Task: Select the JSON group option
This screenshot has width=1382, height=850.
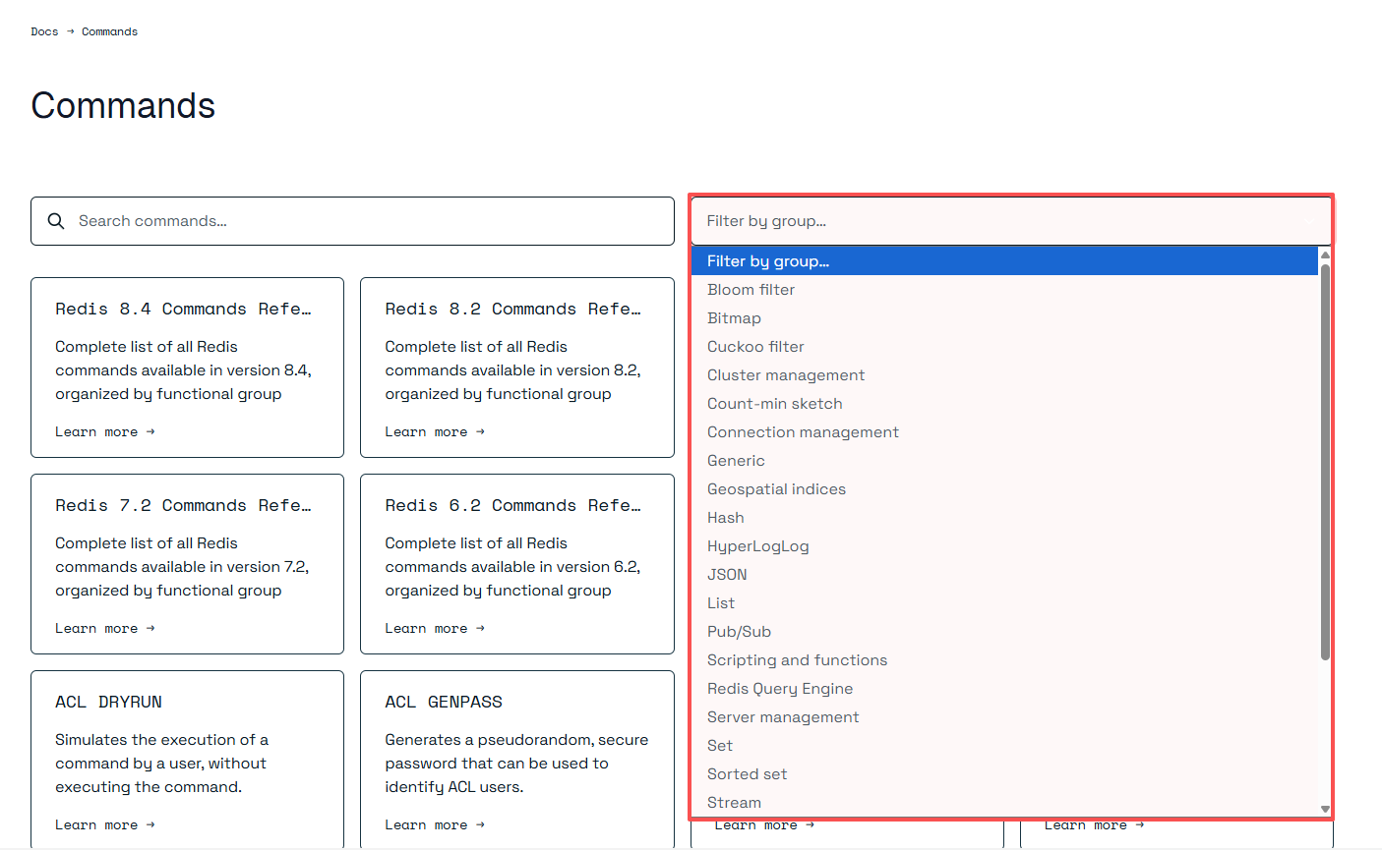Action: [x=1004, y=575]
